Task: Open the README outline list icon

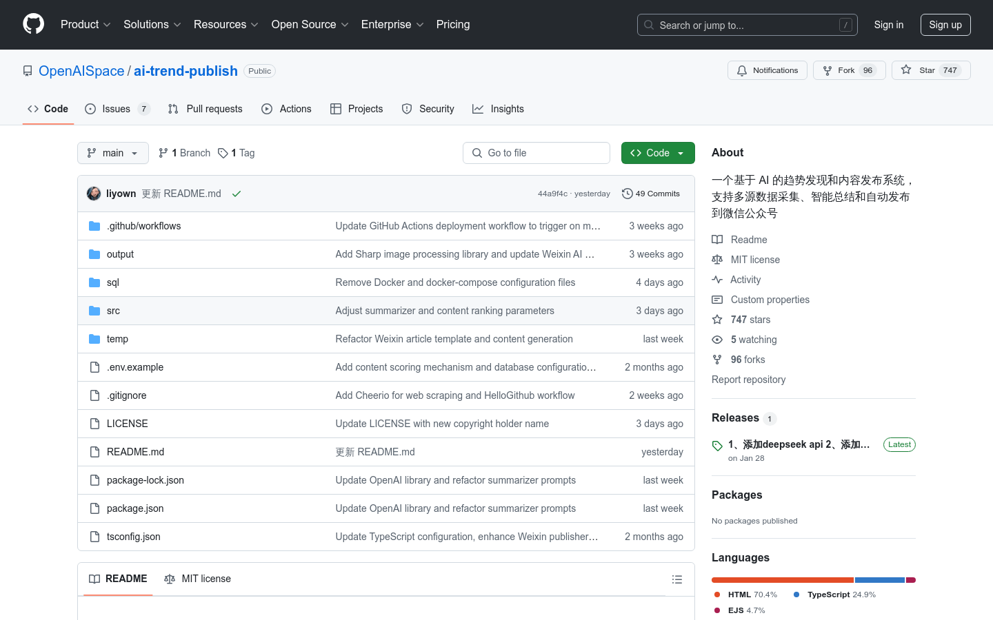Action: point(677,579)
